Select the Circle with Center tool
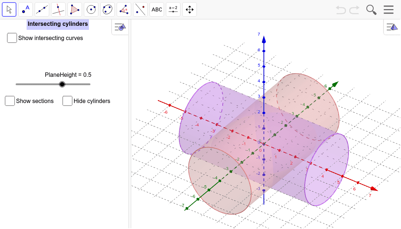Screen dimensions: 401x229 [91, 10]
